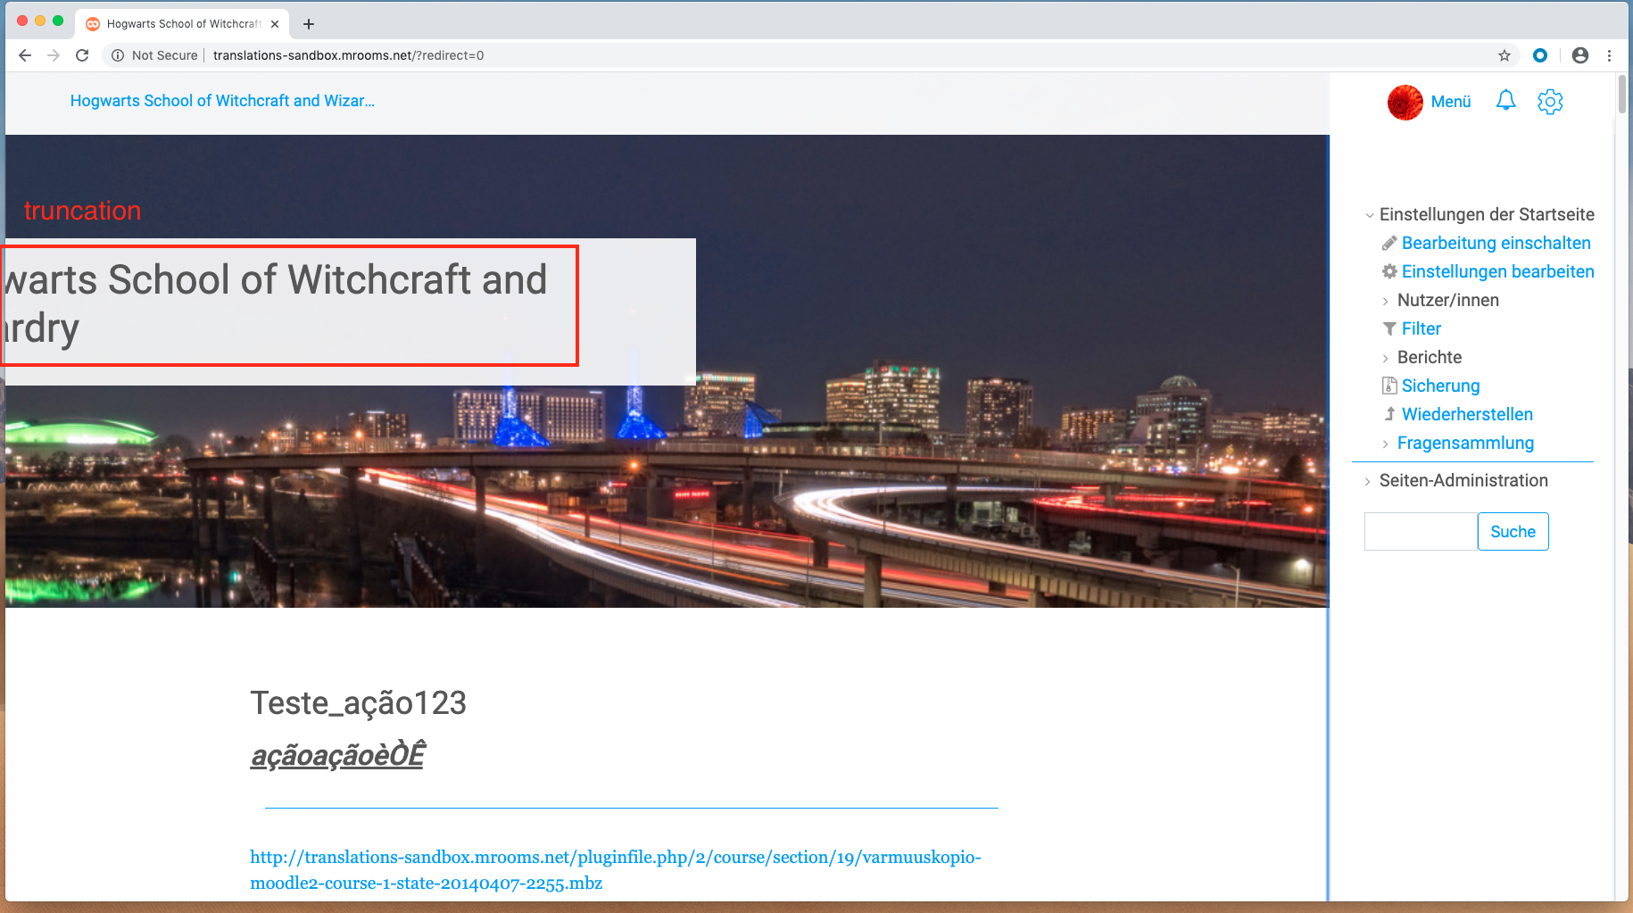Screen dimensions: 1633x913
Task: Open the Menü user menu
Action: click(x=1450, y=102)
